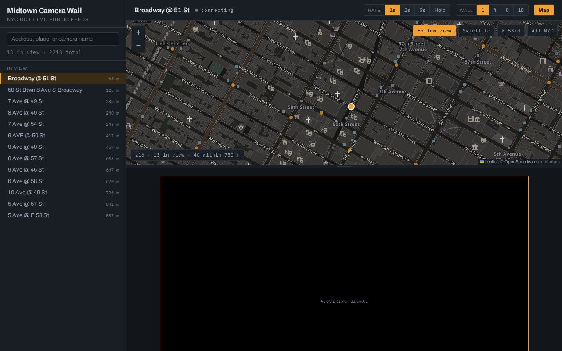Image resolution: width=562 pixels, height=351 pixels.
Task: Click the selected Broadway @ 51 St map marker
Action: [351, 107]
